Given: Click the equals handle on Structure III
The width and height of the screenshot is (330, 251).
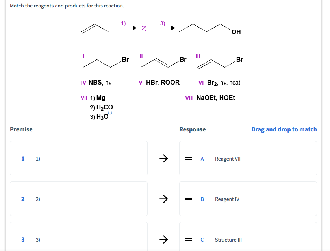Looking at the screenshot, I should pos(188,240).
